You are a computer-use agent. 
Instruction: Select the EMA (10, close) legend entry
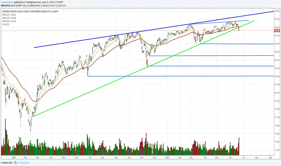click(9, 15)
